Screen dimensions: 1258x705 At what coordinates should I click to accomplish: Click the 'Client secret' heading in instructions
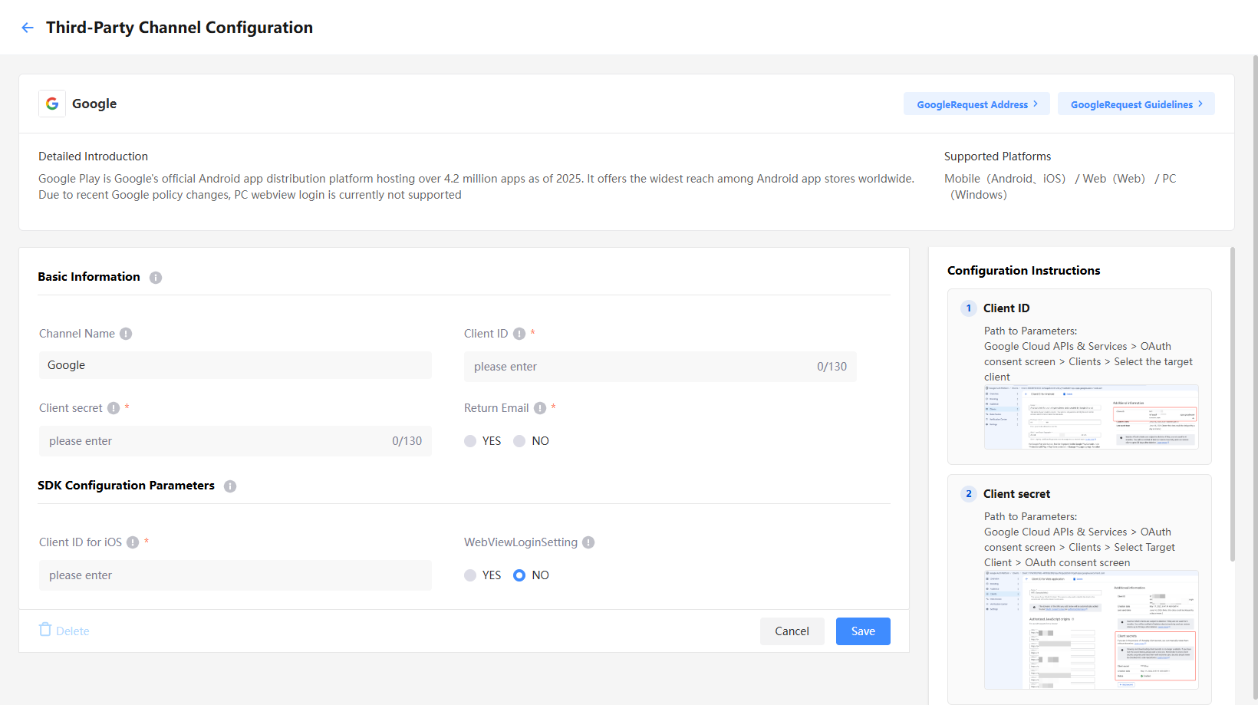(1017, 494)
